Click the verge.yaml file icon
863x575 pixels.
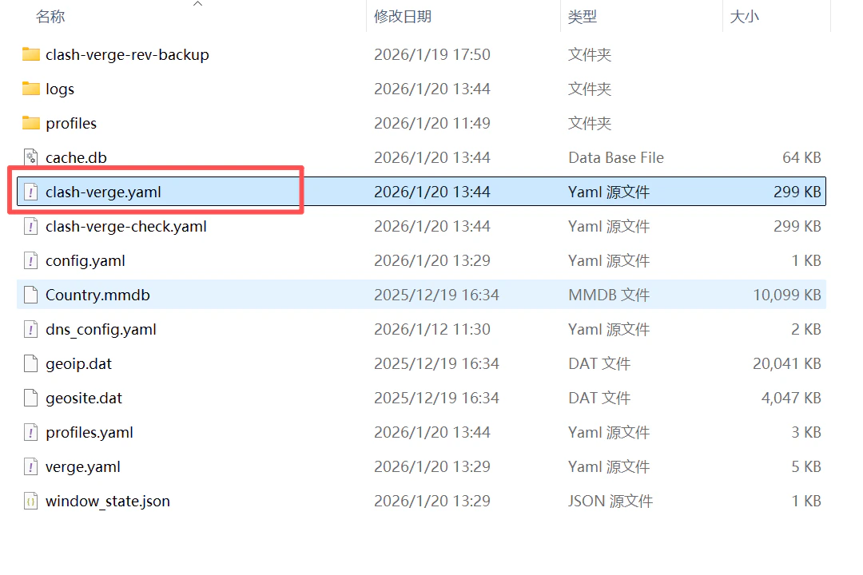point(31,466)
